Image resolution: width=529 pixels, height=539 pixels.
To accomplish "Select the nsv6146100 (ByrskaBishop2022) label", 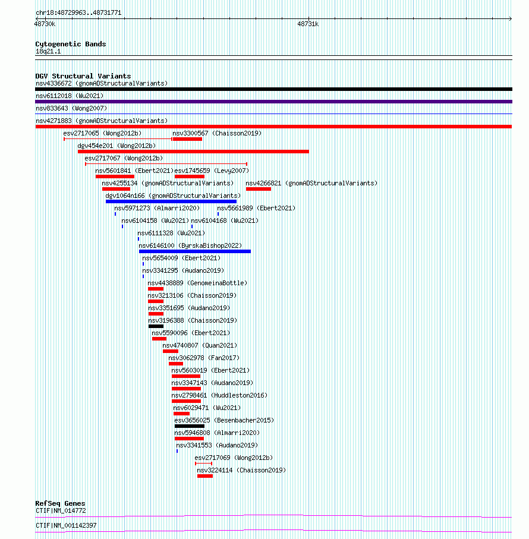I will click(190, 246).
